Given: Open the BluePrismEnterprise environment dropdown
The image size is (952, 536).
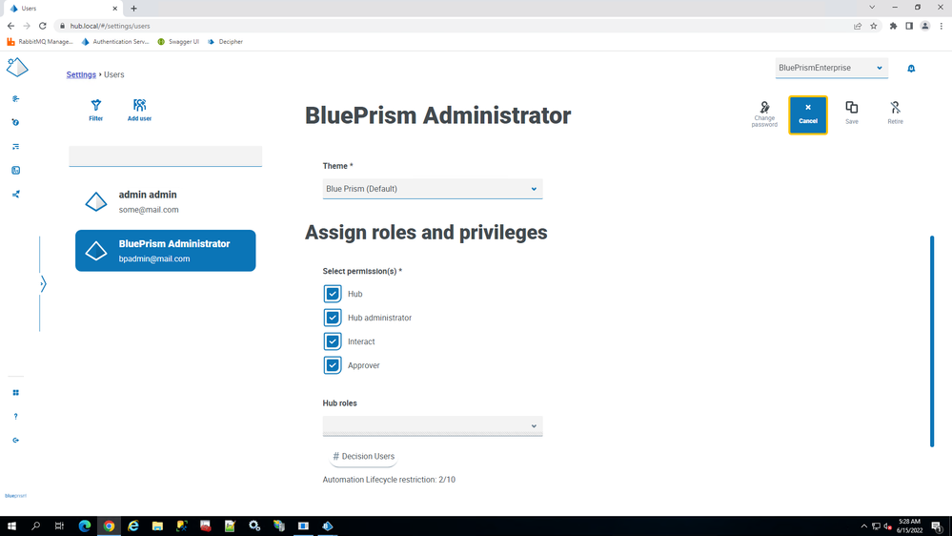Looking at the screenshot, I should tap(831, 68).
